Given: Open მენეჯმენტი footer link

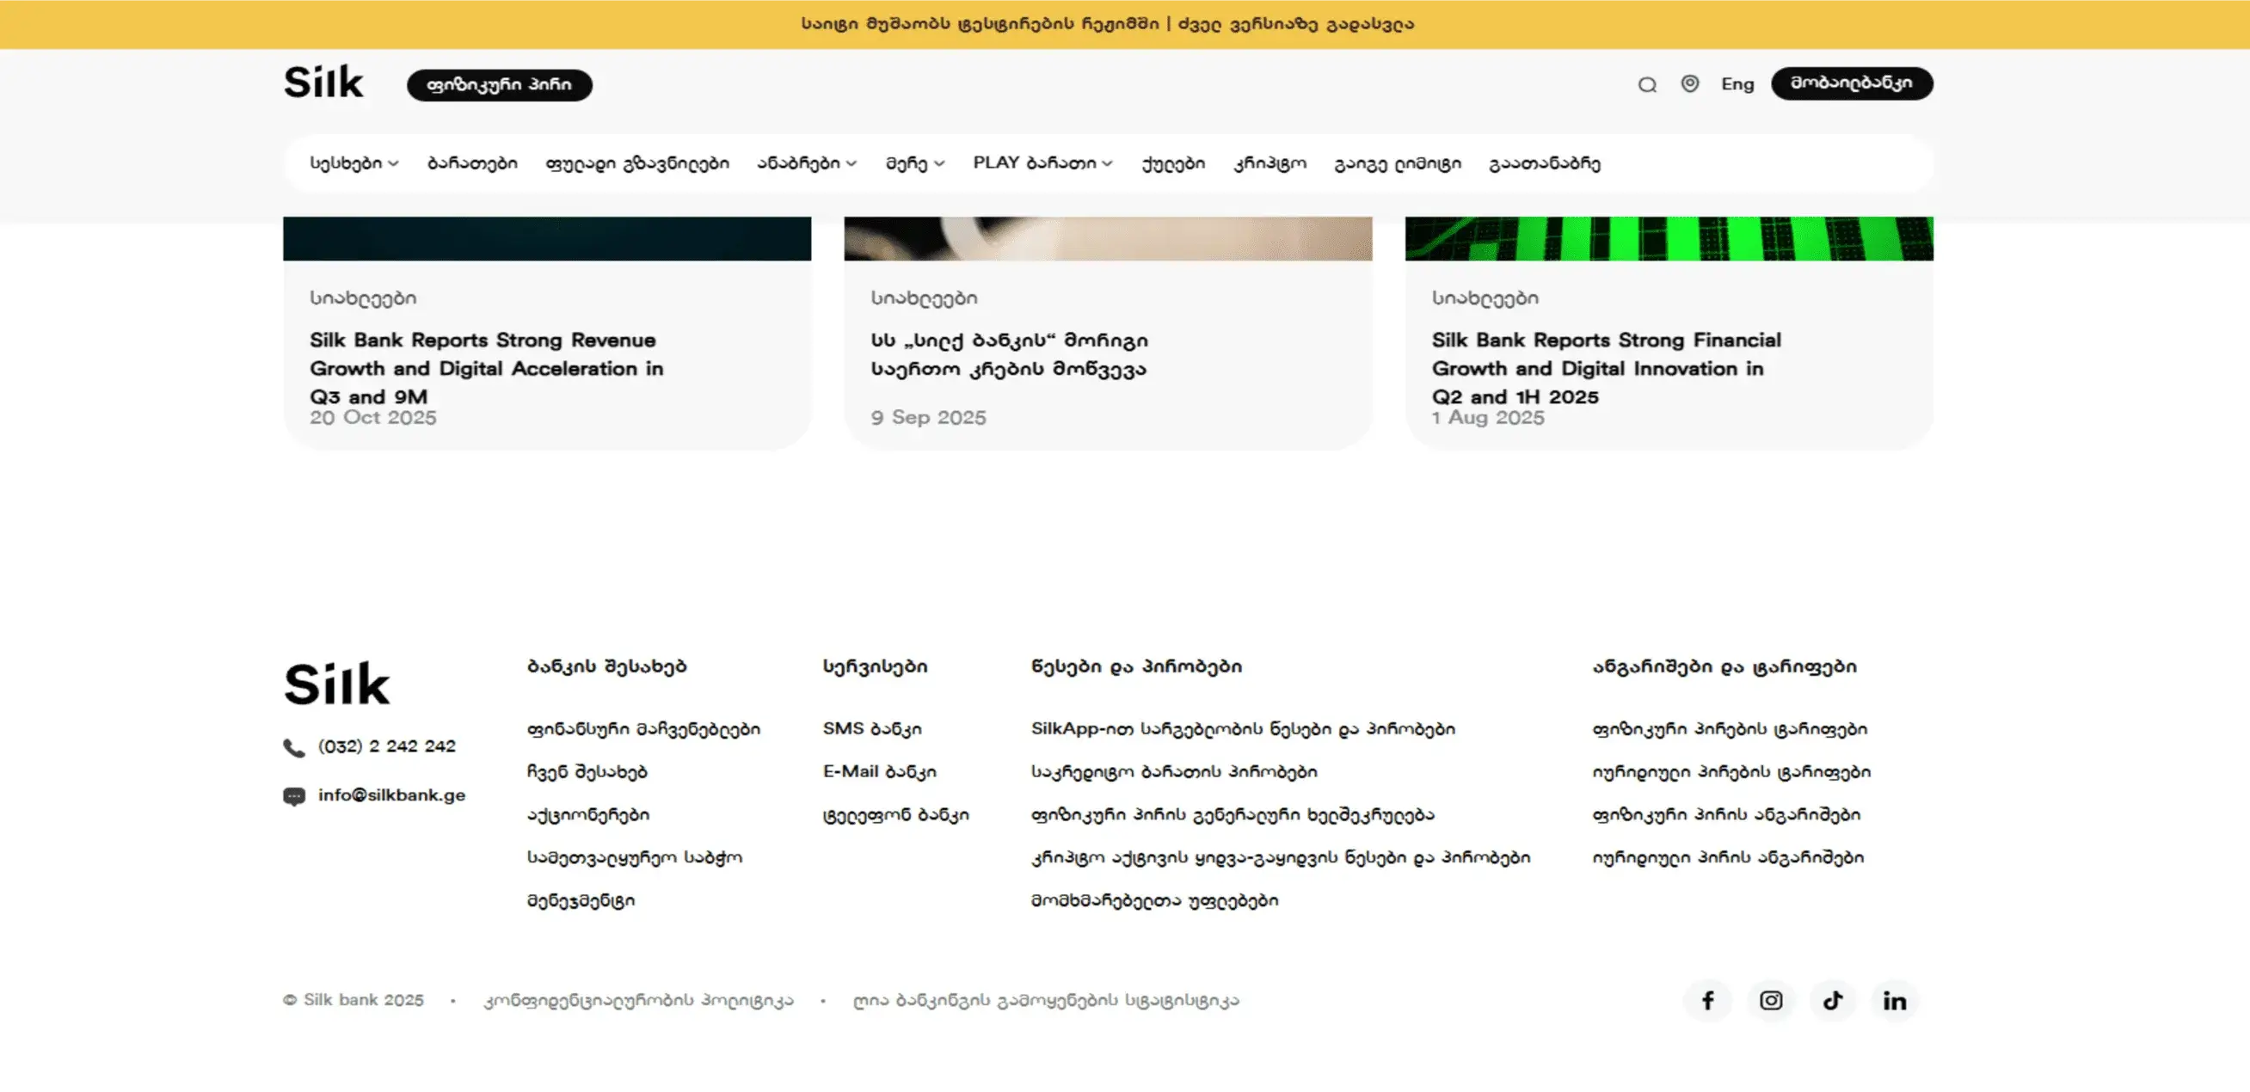Looking at the screenshot, I should coord(581,900).
